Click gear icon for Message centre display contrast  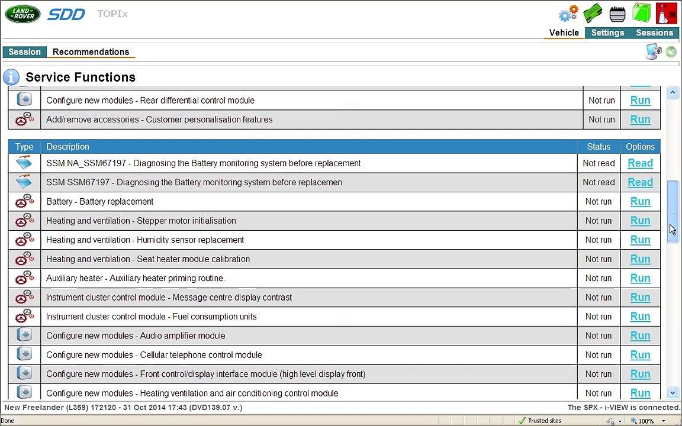click(x=25, y=298)
